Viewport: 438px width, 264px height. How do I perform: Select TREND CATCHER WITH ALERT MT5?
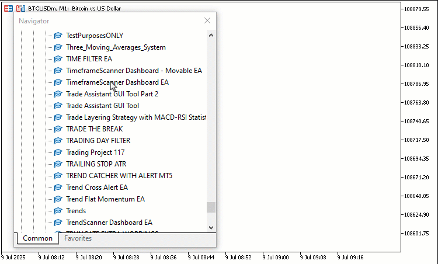click(119, 176)
